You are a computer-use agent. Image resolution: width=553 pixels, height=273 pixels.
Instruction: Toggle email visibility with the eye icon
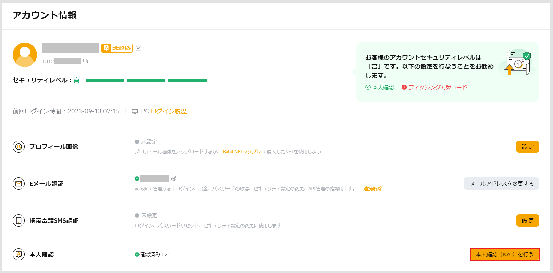coord(174,178)
